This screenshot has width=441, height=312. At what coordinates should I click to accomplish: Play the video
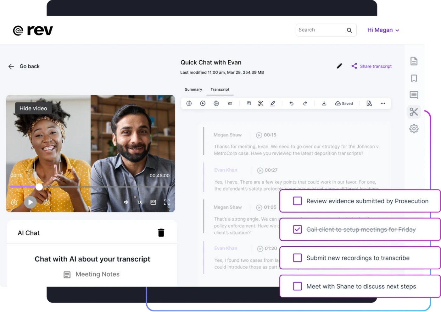point(30,202)
